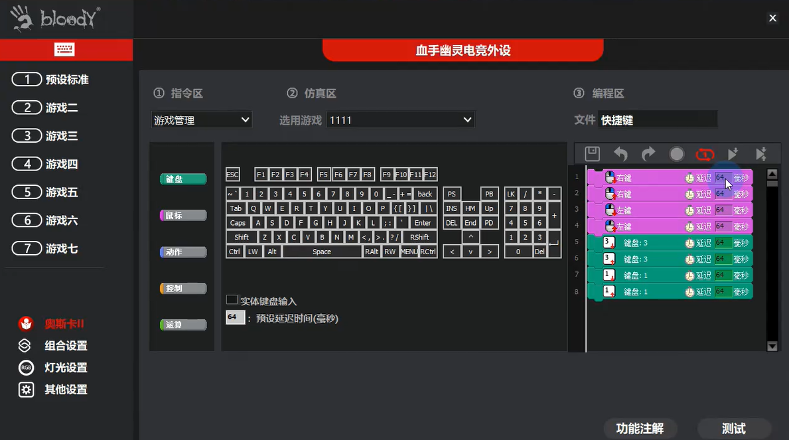Image resolution: width=789 pixels, height=440 pixels.
Task: Select profile 7 游戏七
Action: pyautogui.click(x=44, y=249)
